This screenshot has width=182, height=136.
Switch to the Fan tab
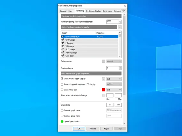pyautogui.click(x=70, y=11)
